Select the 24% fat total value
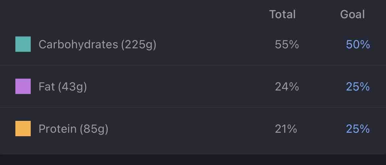Image resolution: width=386 pixels, height=165 pixels. pyautogui.click(x=287, y=87)
